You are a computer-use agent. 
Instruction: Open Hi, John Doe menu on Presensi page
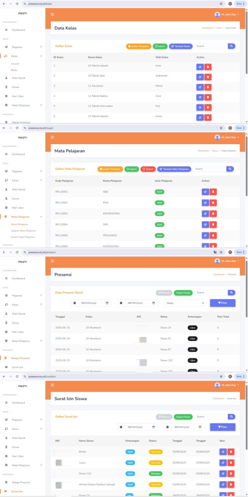[x=227, y=261]
